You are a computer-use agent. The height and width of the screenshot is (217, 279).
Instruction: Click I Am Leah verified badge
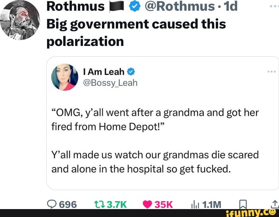pyautogui.click(x=131, y=72)
